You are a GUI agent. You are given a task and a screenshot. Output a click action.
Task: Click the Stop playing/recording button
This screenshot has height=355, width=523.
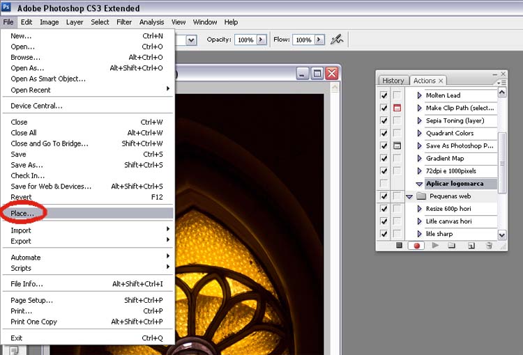[400, 245]
